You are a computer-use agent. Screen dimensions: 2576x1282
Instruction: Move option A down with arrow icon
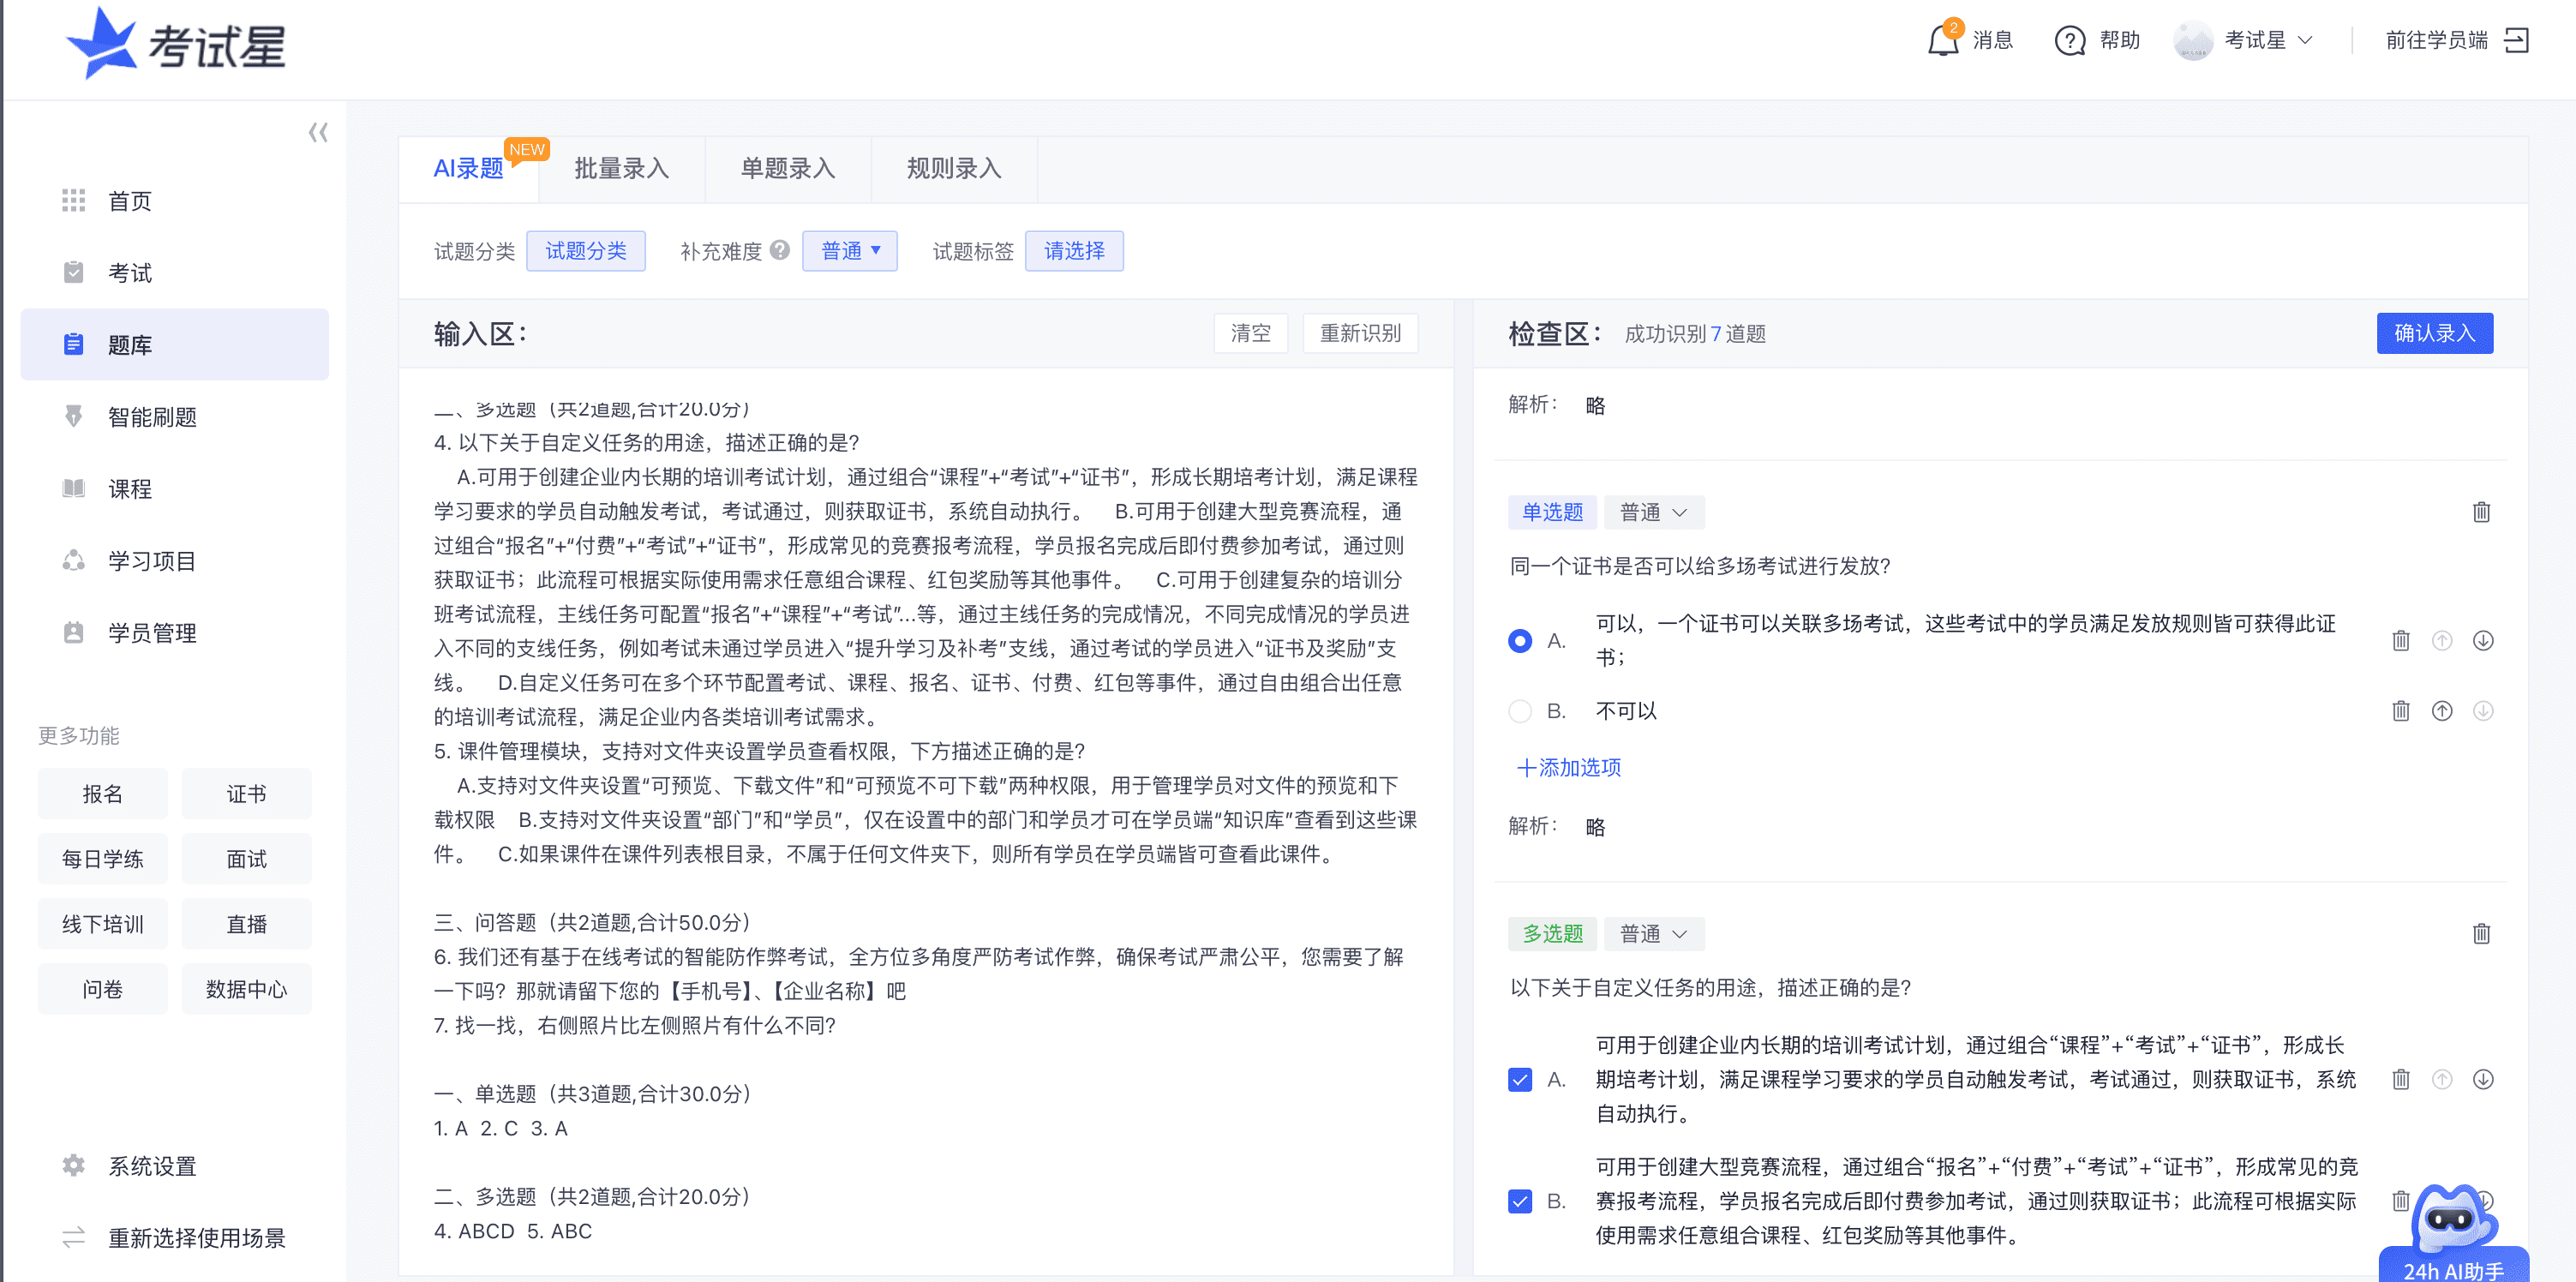[2483, 640]
